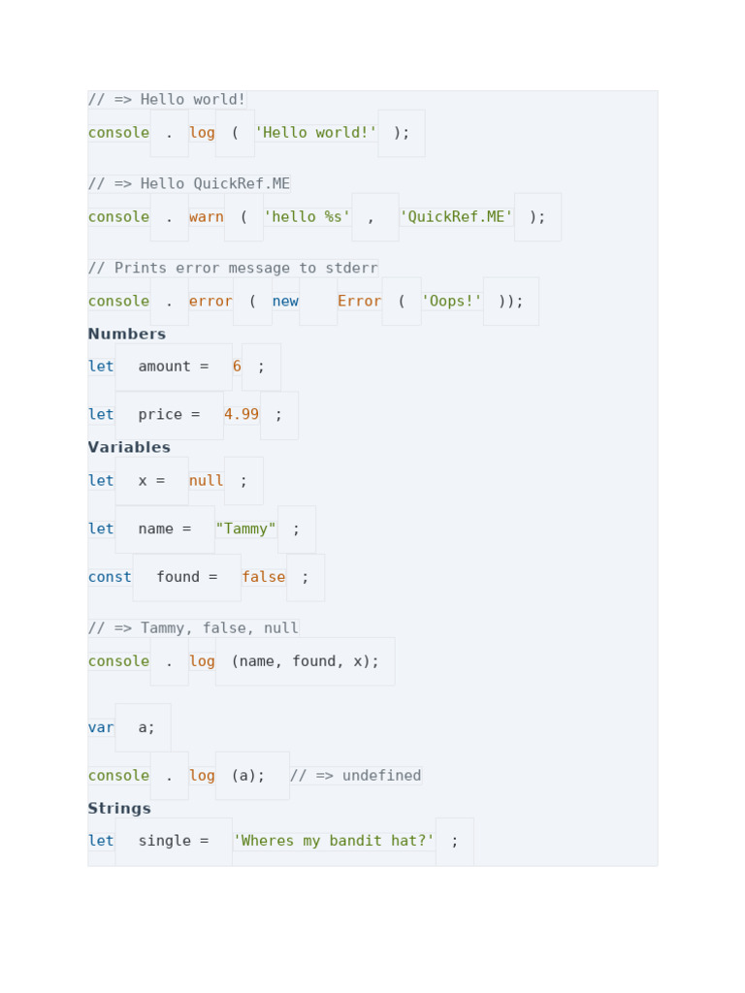Click the 'new' keyword
745x993 pixels.
285,302
